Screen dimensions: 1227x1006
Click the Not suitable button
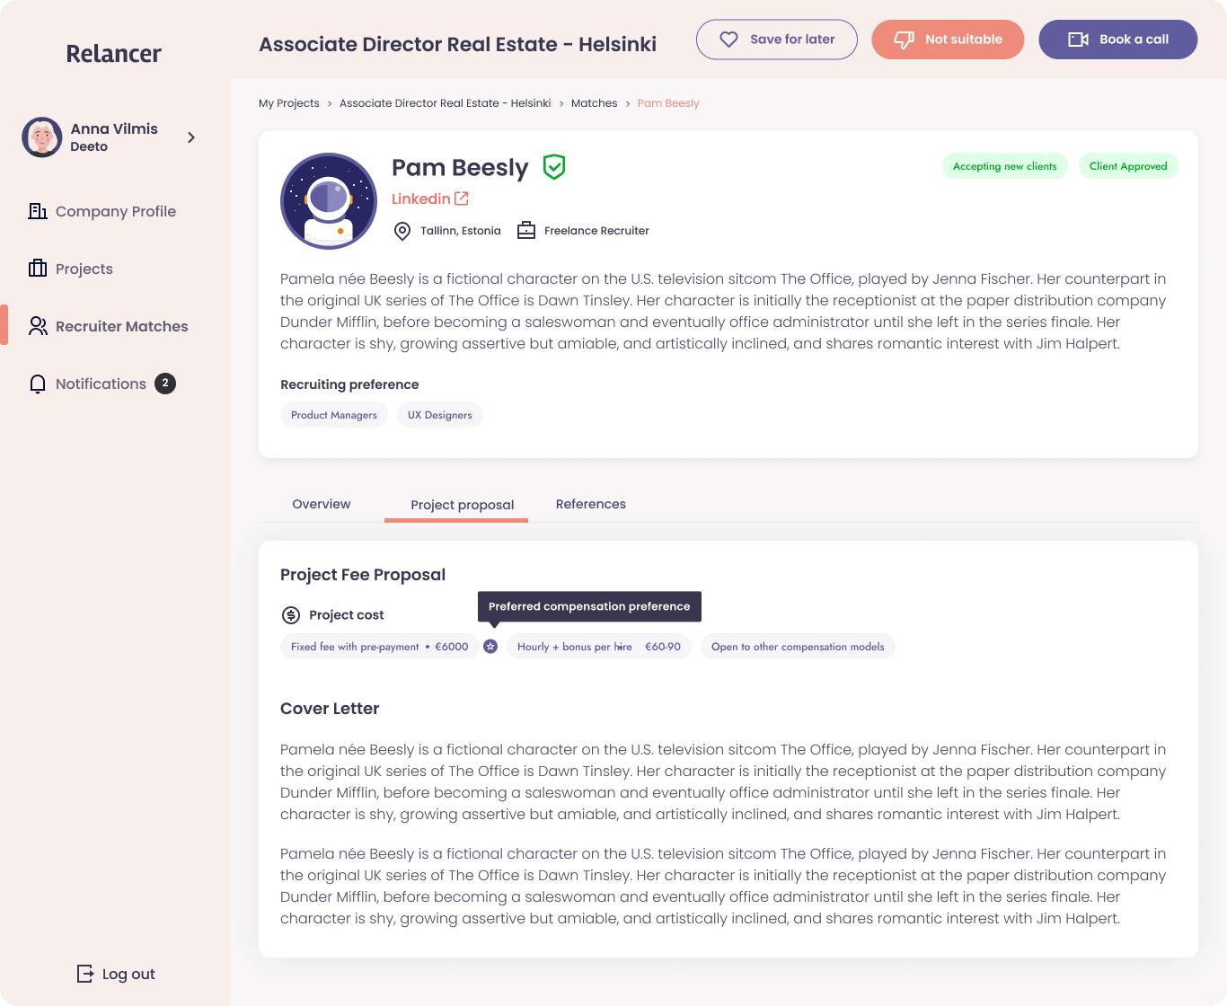948,40
